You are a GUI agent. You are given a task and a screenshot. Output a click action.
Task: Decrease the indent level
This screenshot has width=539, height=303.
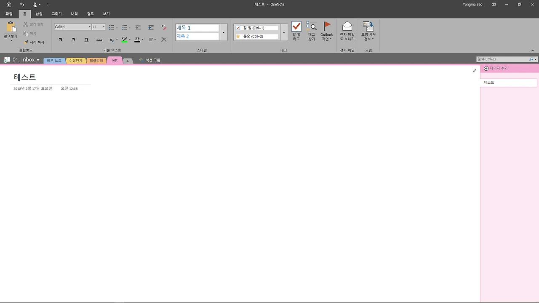138,27
